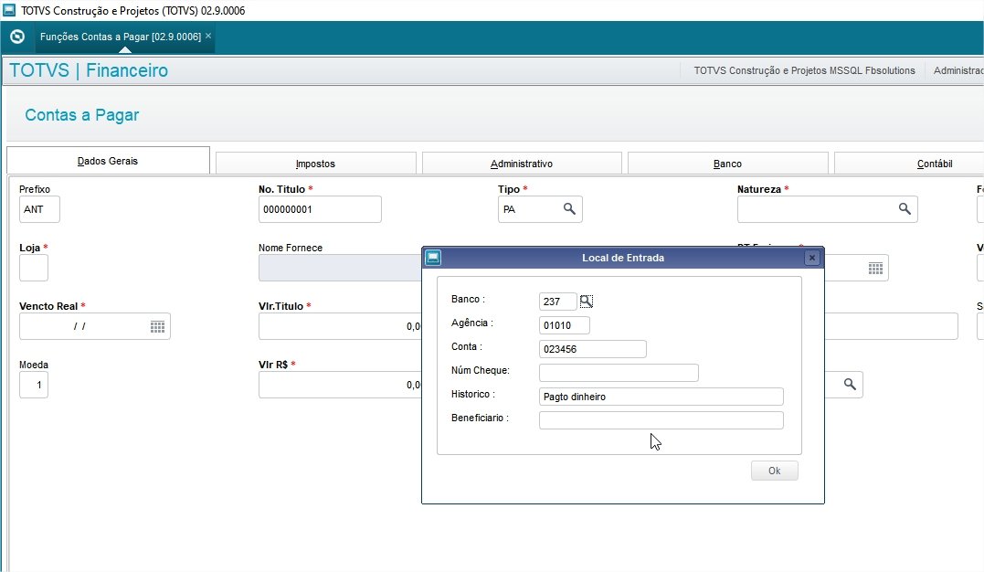Switch to the Impostos tab
The height and width of the screenshot is (572, 984).
coord(315,164)
